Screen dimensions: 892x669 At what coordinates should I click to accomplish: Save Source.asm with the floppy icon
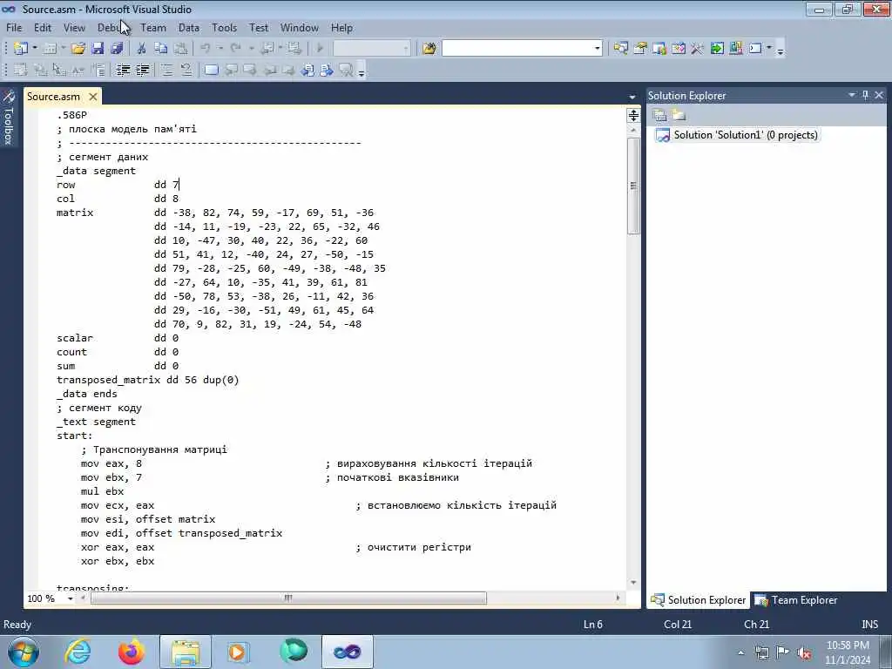[x=98, y=49]
